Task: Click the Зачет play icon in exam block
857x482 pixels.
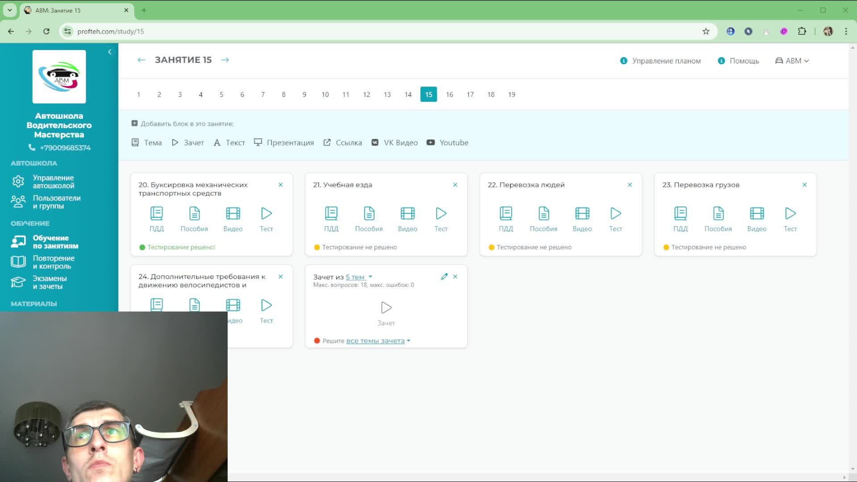Action: (386, 308)
